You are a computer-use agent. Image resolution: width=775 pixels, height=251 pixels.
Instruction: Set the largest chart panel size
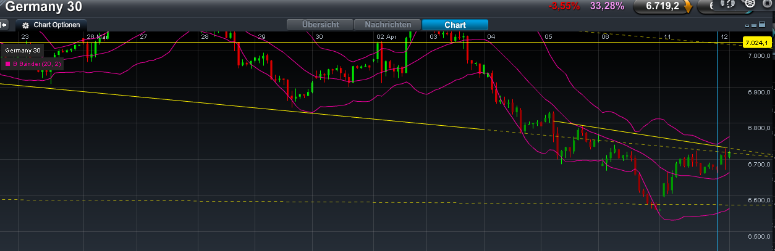[x=763, y=24]
